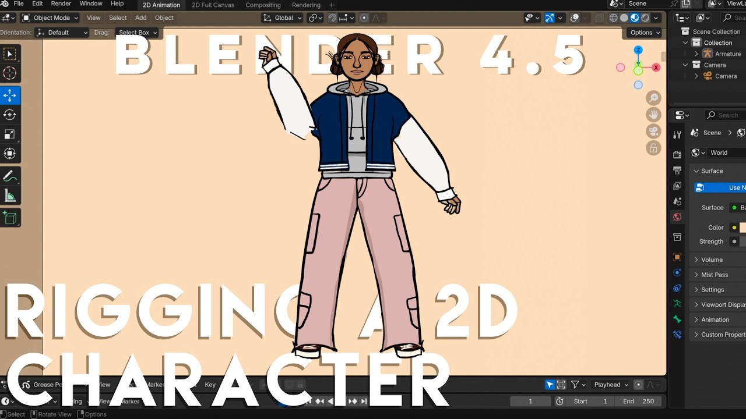Toggle snapping magnet in viewport header
746x419 pixels.
click(x=332, y=18)
